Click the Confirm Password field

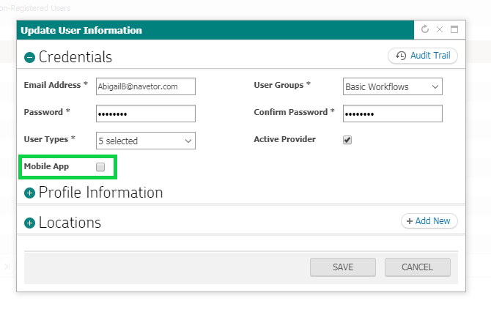coord(392,114)
